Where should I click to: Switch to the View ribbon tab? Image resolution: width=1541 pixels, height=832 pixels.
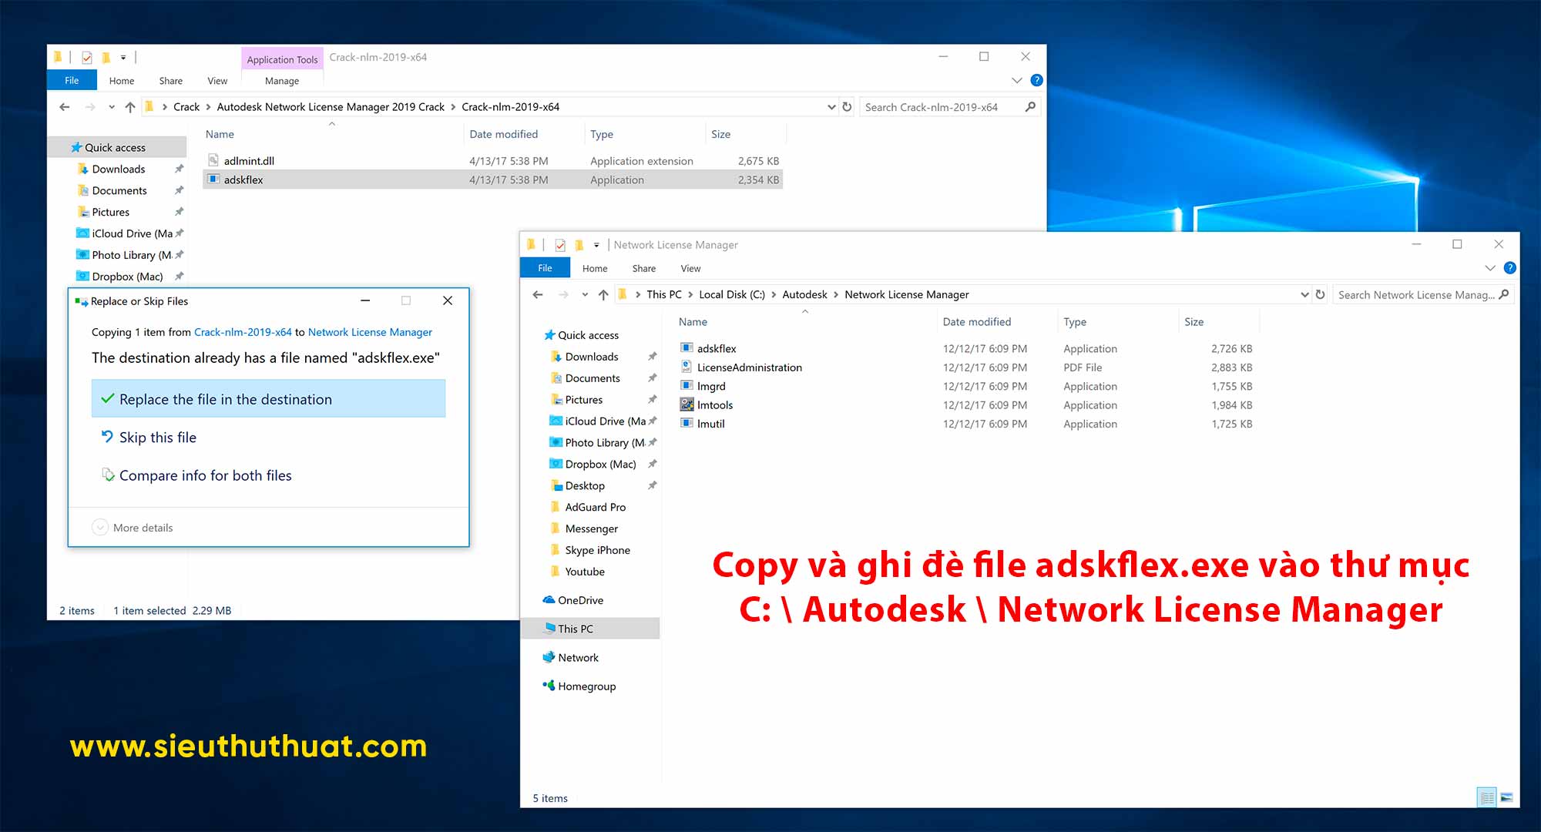click(x=690, y=268)
